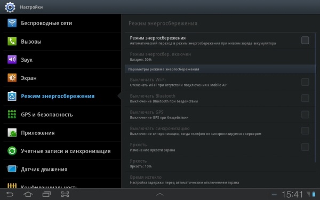Open Беспроводные сети settings
Viewport: 320px width, 200px height.
pos(62,23)
